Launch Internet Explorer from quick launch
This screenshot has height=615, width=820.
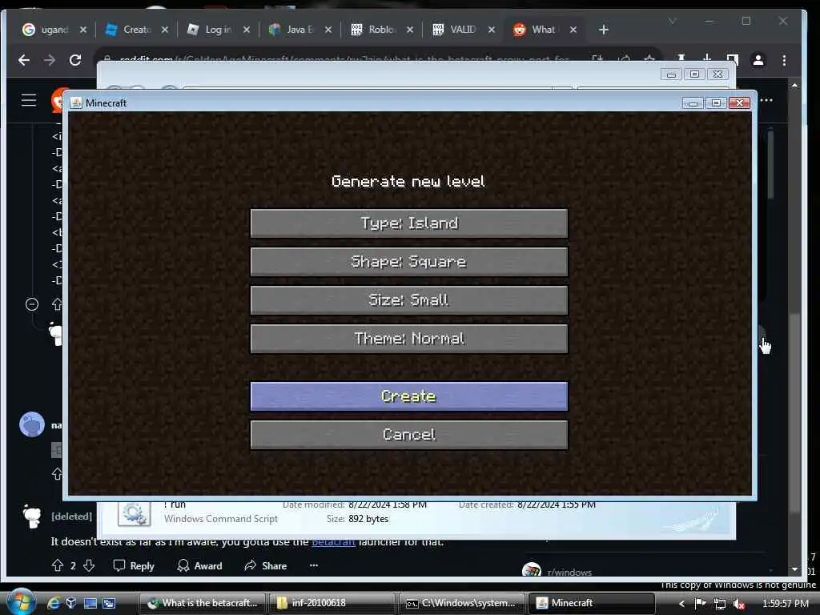(x=54, y=603)
